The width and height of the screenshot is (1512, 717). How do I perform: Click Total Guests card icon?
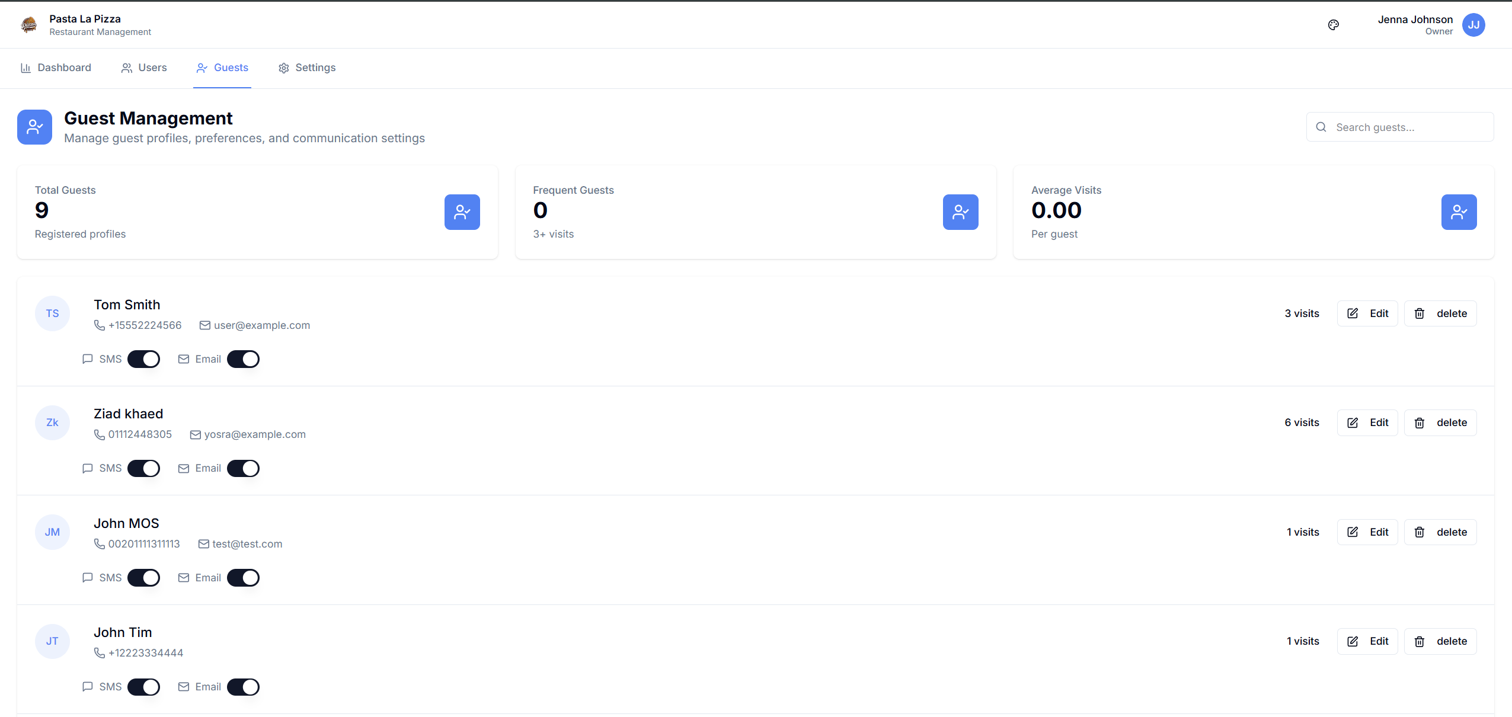(x=462, y=212)
